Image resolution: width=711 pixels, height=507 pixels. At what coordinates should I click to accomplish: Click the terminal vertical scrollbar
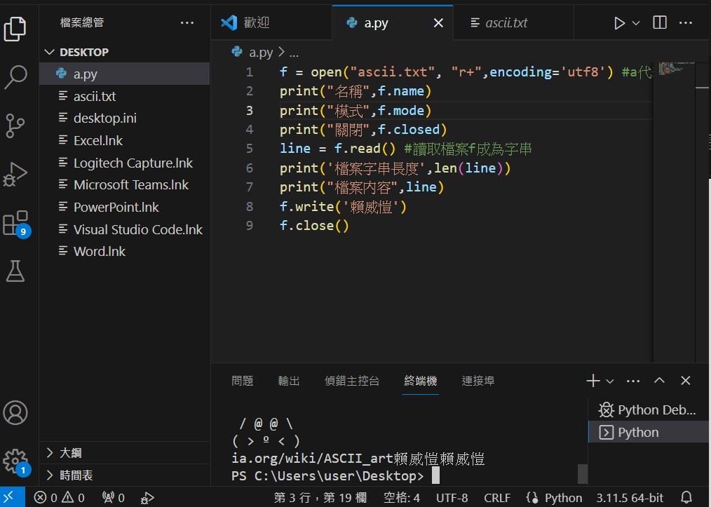click(583, 474)
